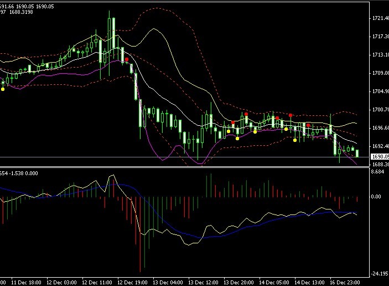The width and height of the screenshot is (389, 286).
Task: Click the 1704.90 price axis label
Action: pos(381,91)
